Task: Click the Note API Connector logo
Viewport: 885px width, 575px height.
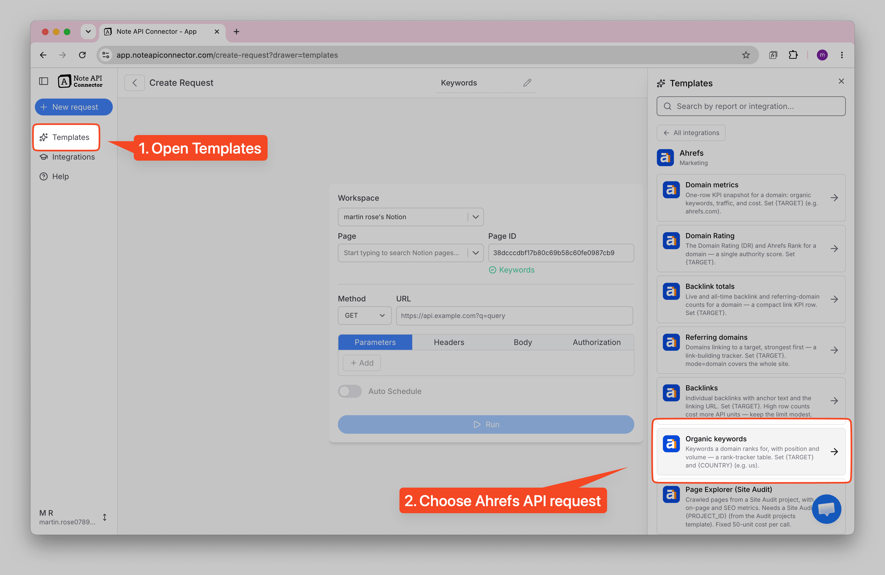Action: tap(80, 81)
